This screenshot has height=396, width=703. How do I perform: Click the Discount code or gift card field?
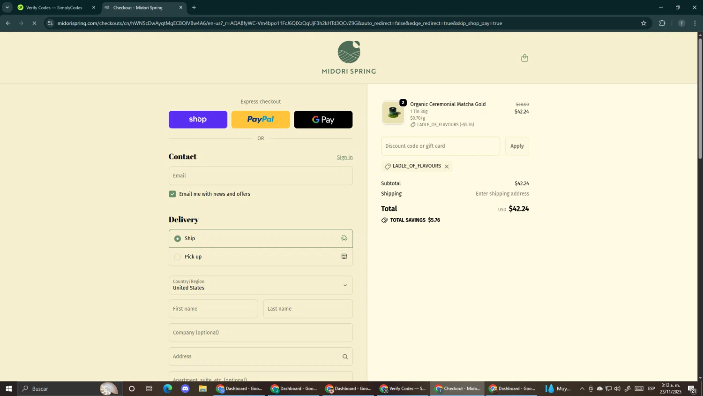click(441, 146)
